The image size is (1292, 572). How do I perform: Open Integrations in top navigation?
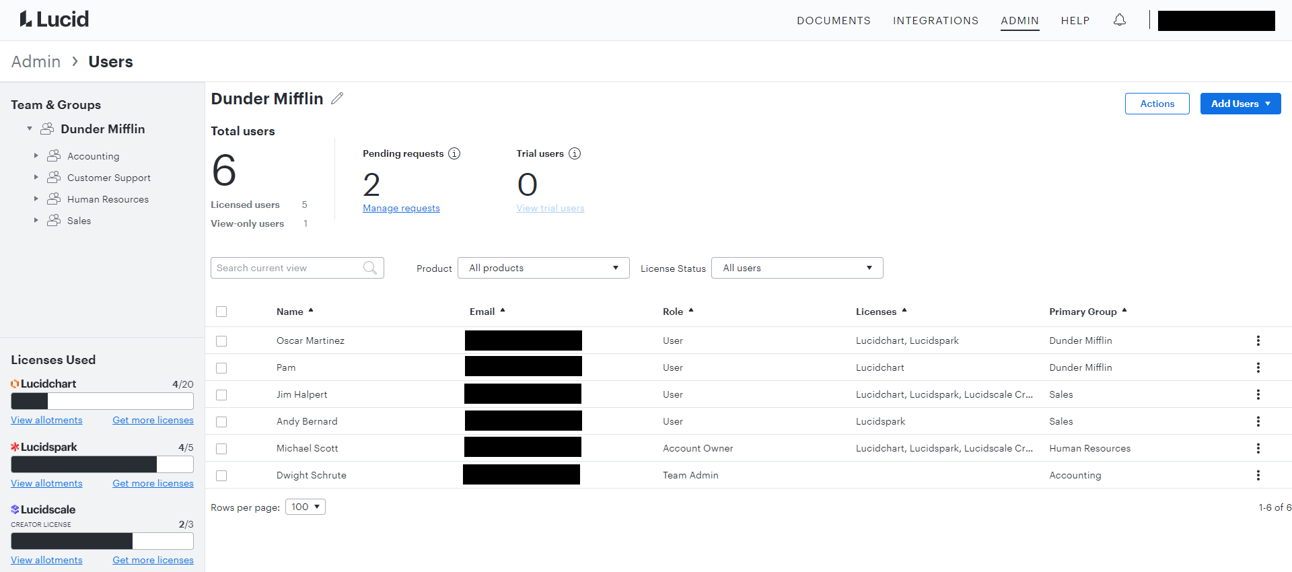pyautogui.click(x=935, y=21)
